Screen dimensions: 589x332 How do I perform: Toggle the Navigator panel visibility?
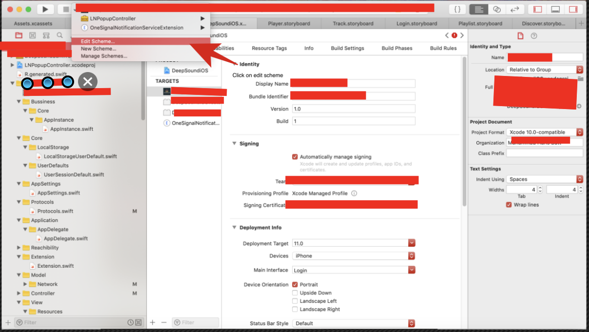tap(538, 9)
